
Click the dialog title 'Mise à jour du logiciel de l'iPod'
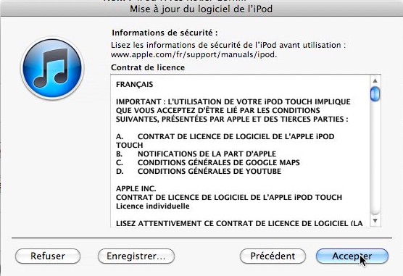(x=201, y=9)
